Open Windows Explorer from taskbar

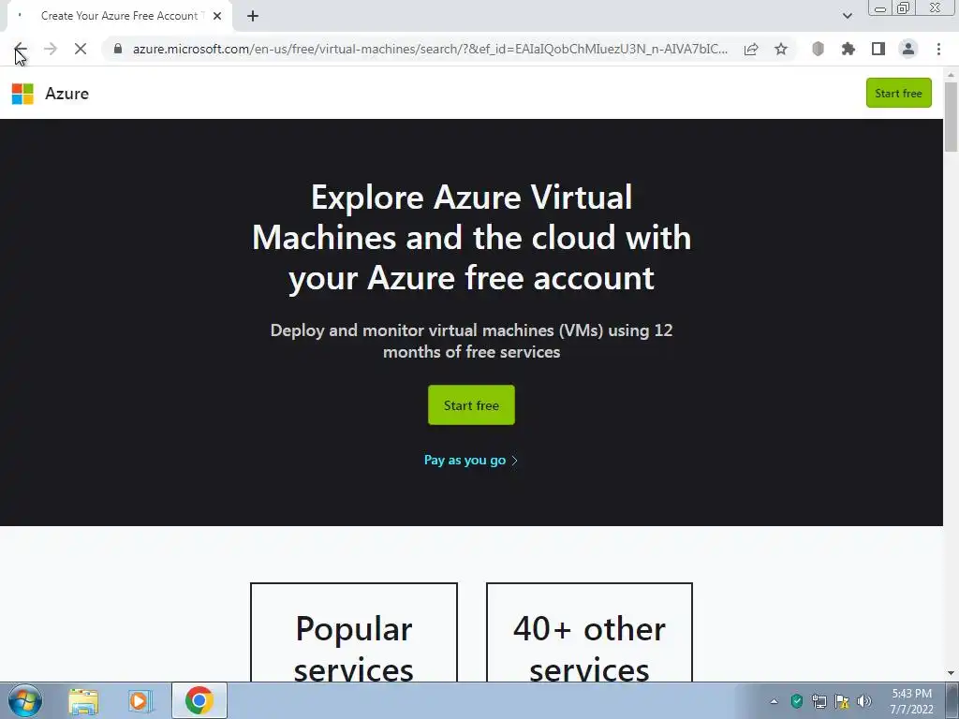(x=83, y=701)
